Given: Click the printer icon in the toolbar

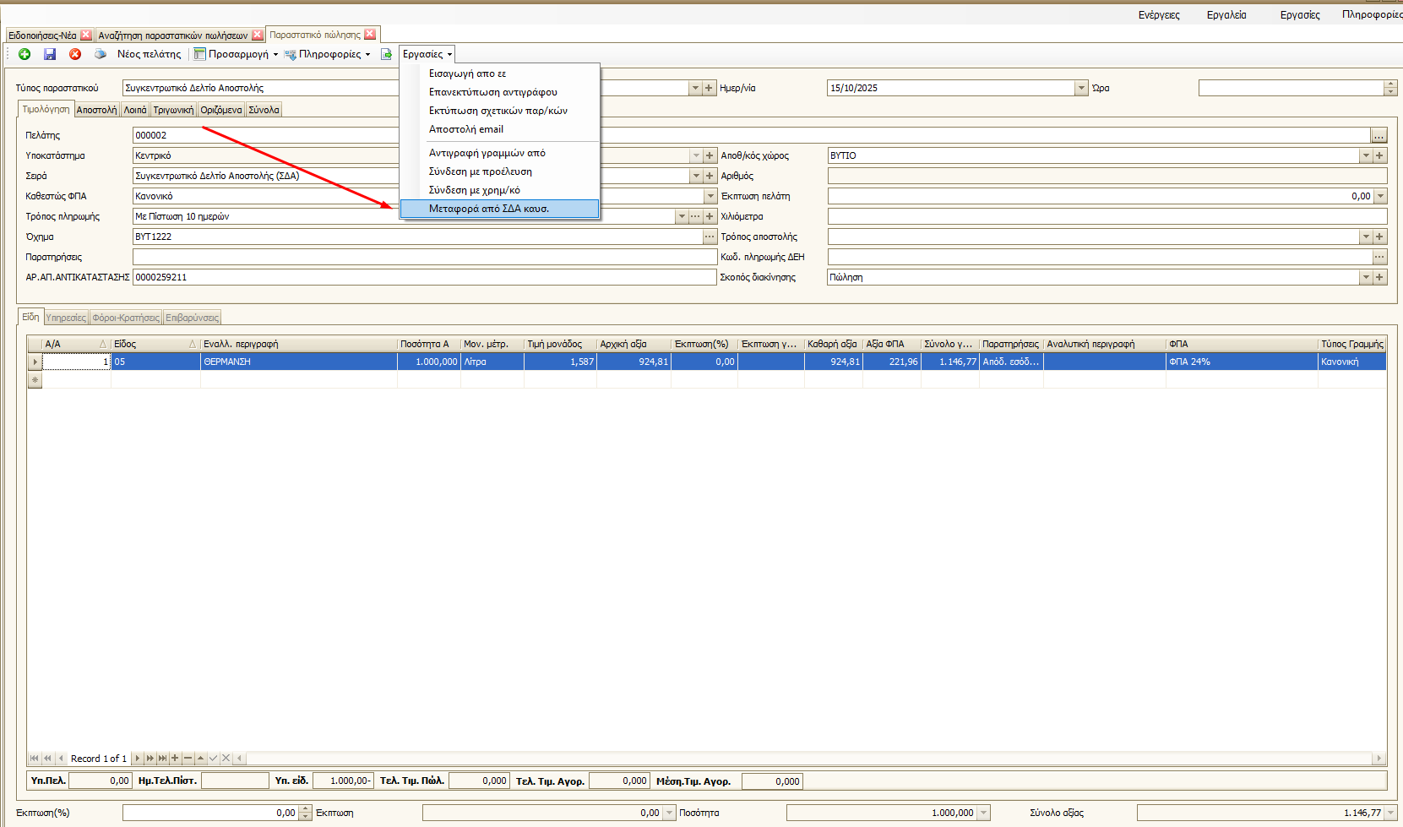Looking at the screenshot, I should (x=101, y=54).
